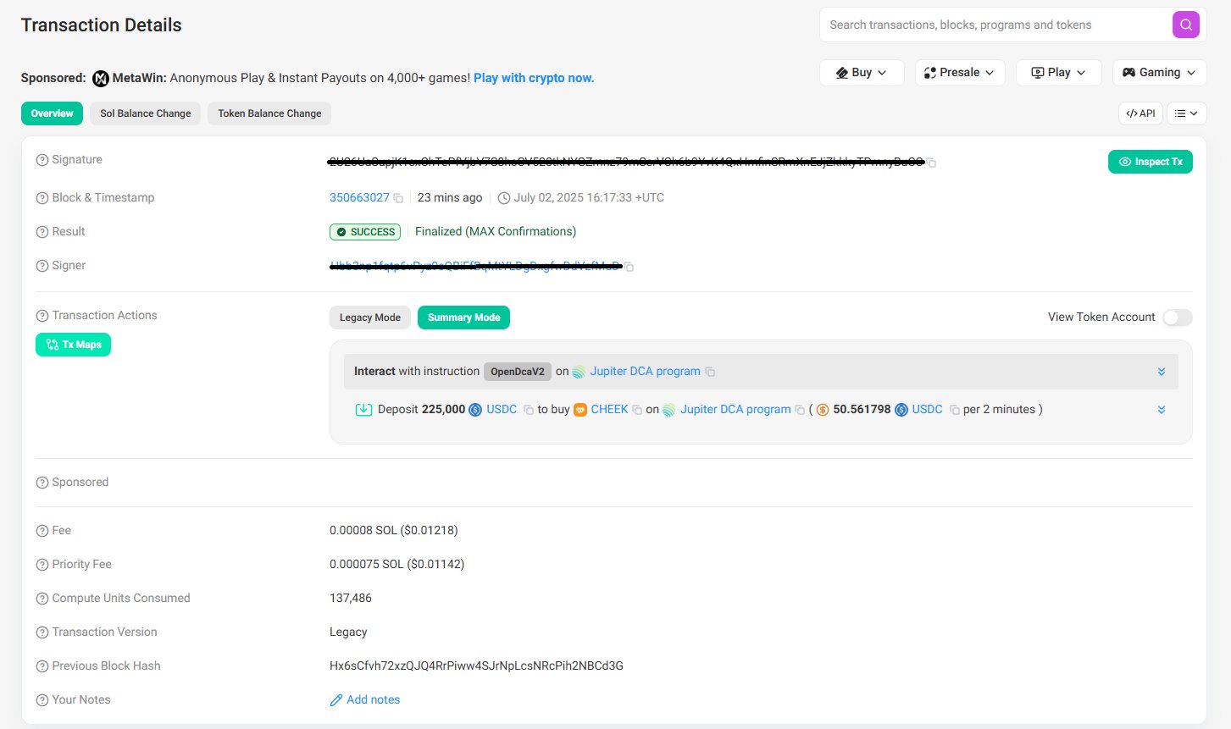Click the purple search magnifier button
Image resolution: width=1231 pixels, height=729 pixels.
coord(1186,25)
